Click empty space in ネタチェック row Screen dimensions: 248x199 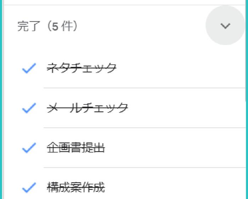[180, 68]
